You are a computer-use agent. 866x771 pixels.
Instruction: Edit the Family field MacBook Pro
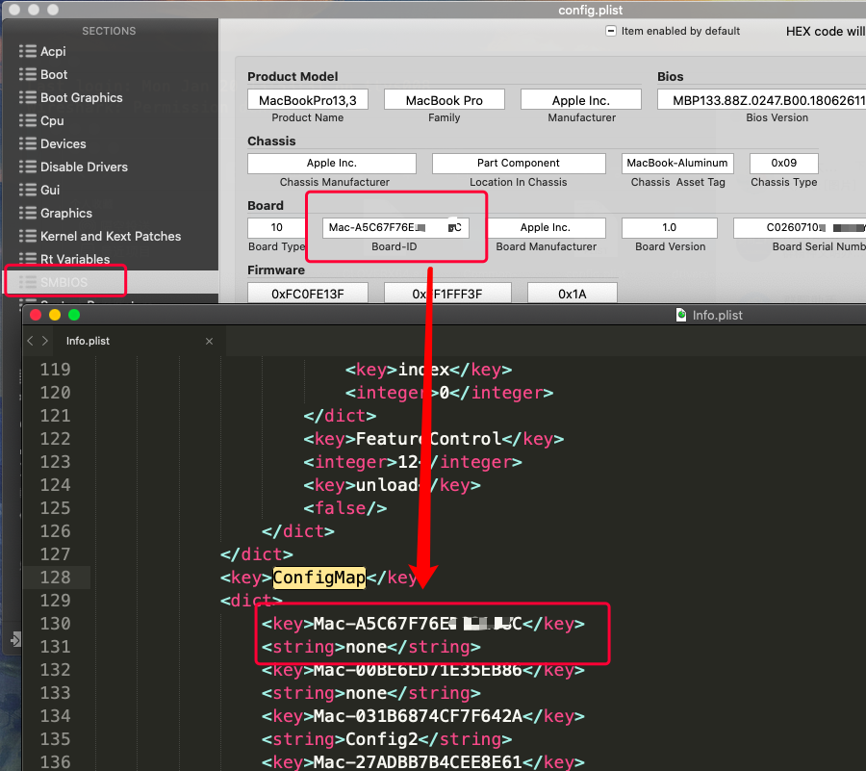(x=444, y=100)
